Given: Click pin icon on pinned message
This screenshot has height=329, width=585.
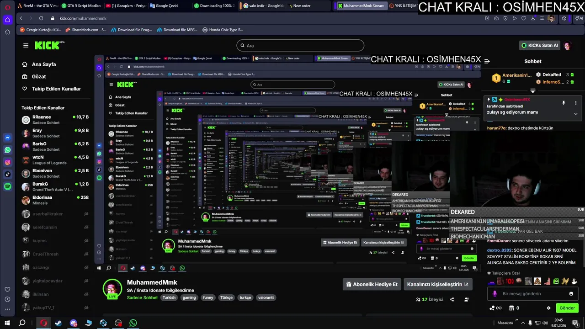Looking at the screenshot, I should click(x=564, y=103).
